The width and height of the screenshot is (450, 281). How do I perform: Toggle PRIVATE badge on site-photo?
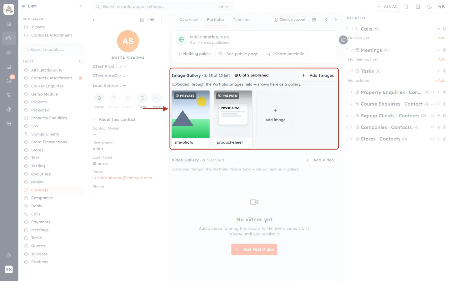tap(185, 96)
